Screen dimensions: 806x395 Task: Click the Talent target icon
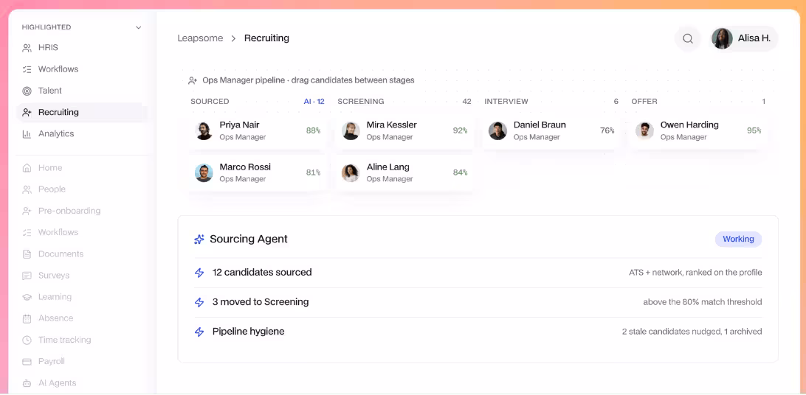click(27, 91)
